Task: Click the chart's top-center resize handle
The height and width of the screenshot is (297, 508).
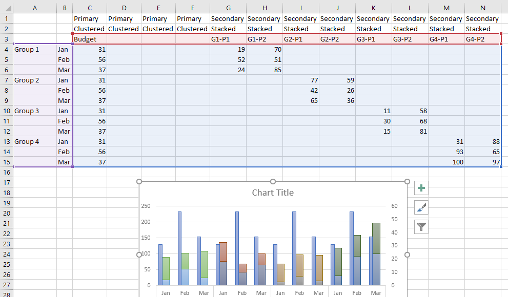Action: (x=273, y=182)
